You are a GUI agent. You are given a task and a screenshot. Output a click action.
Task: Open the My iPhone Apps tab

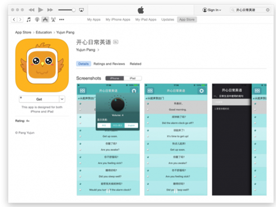[118, 19]
